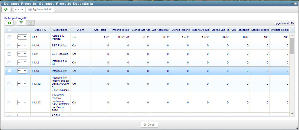Check the box for row I-1.1
The height and width of the screenshot is (130, 299).
(9, 37)
